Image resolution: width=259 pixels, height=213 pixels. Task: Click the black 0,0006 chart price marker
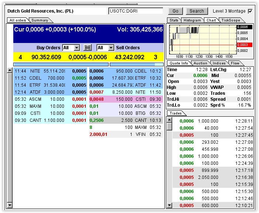[x=245, y=27]
